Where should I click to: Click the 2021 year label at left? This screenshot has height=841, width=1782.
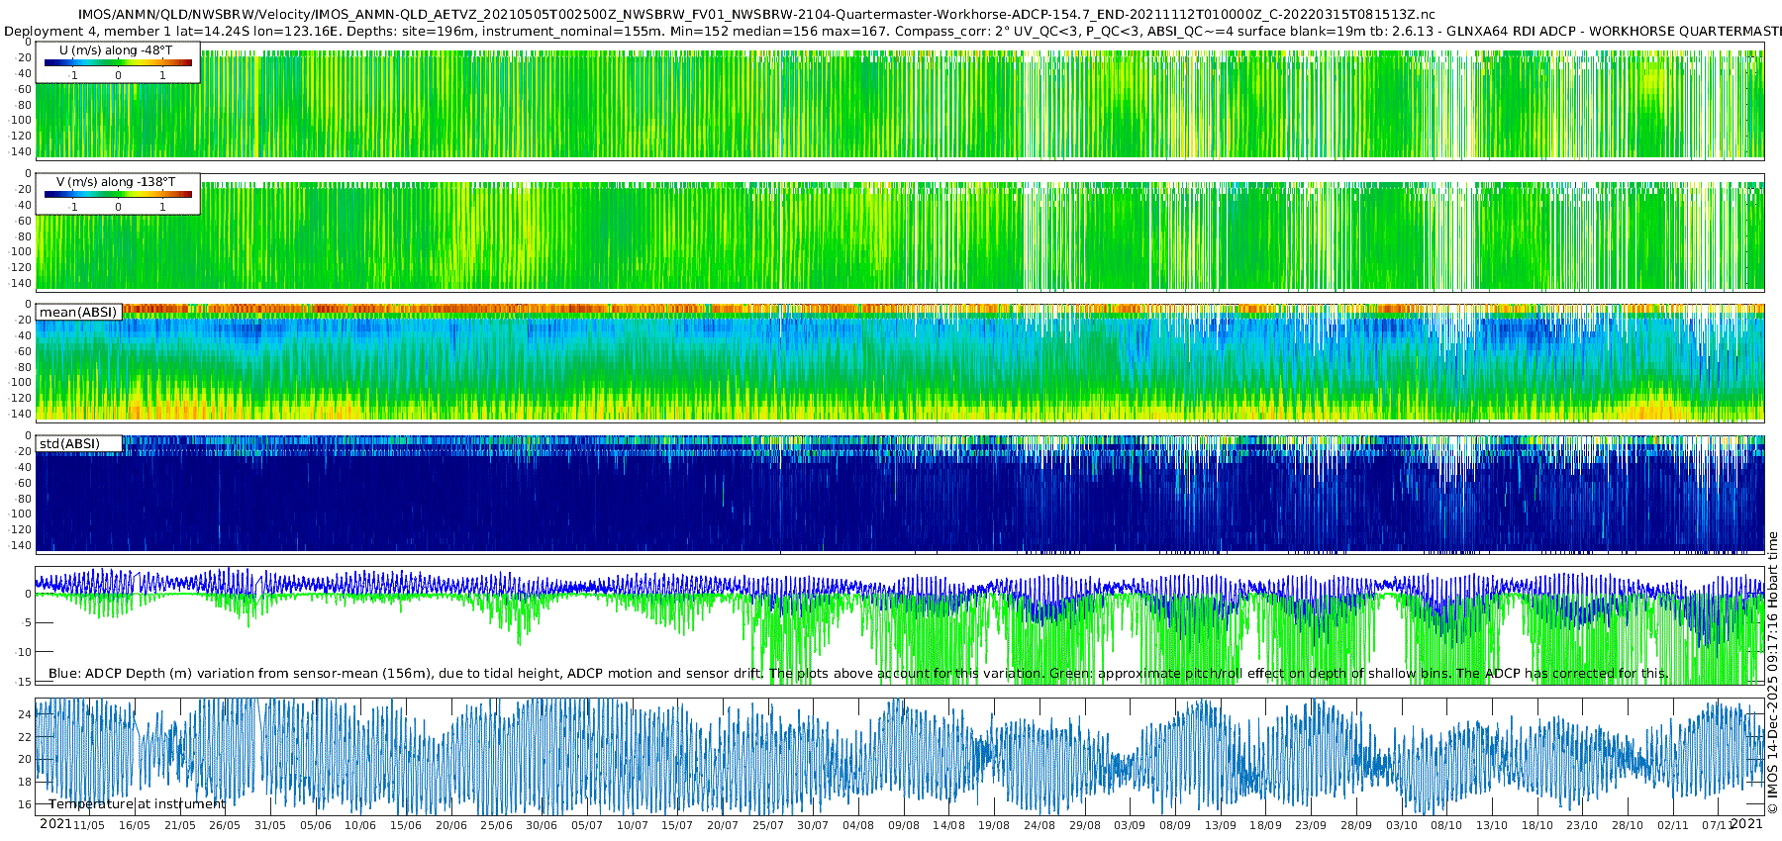click(x=55, y=824)
